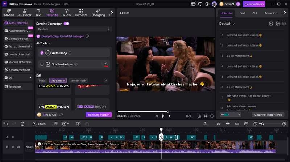
Task: Toggle the Sprache übersetzen switch
Action: click(x=66, y=23)
